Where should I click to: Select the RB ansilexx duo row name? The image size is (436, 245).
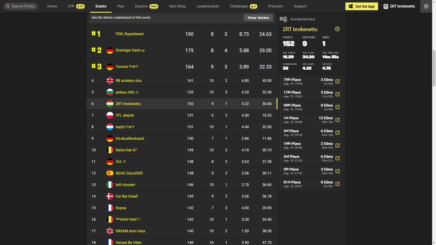[x=129, y=81]
